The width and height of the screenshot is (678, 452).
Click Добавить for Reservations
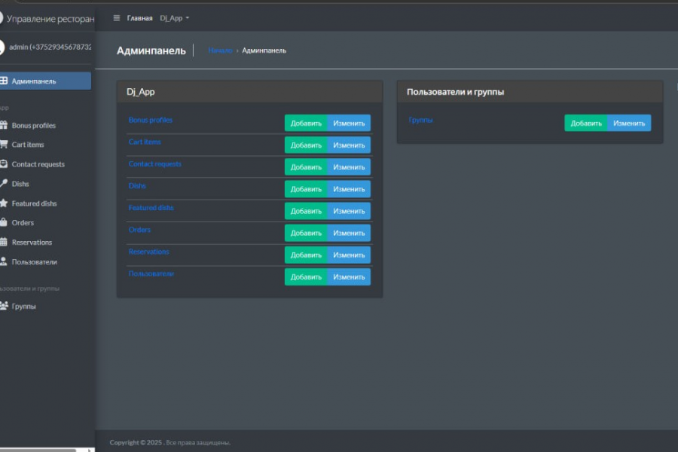click(306, 255)
